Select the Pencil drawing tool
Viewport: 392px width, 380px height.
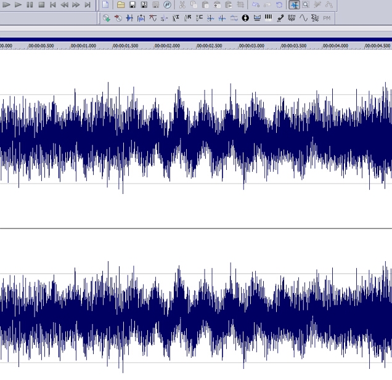(317, 5)
